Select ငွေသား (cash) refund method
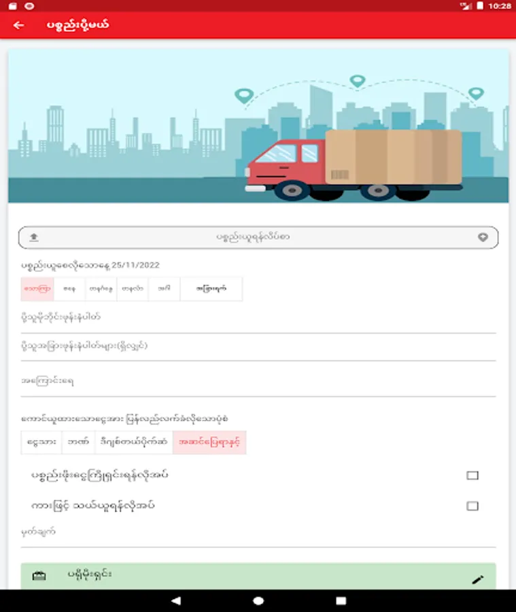 point(41,442)
